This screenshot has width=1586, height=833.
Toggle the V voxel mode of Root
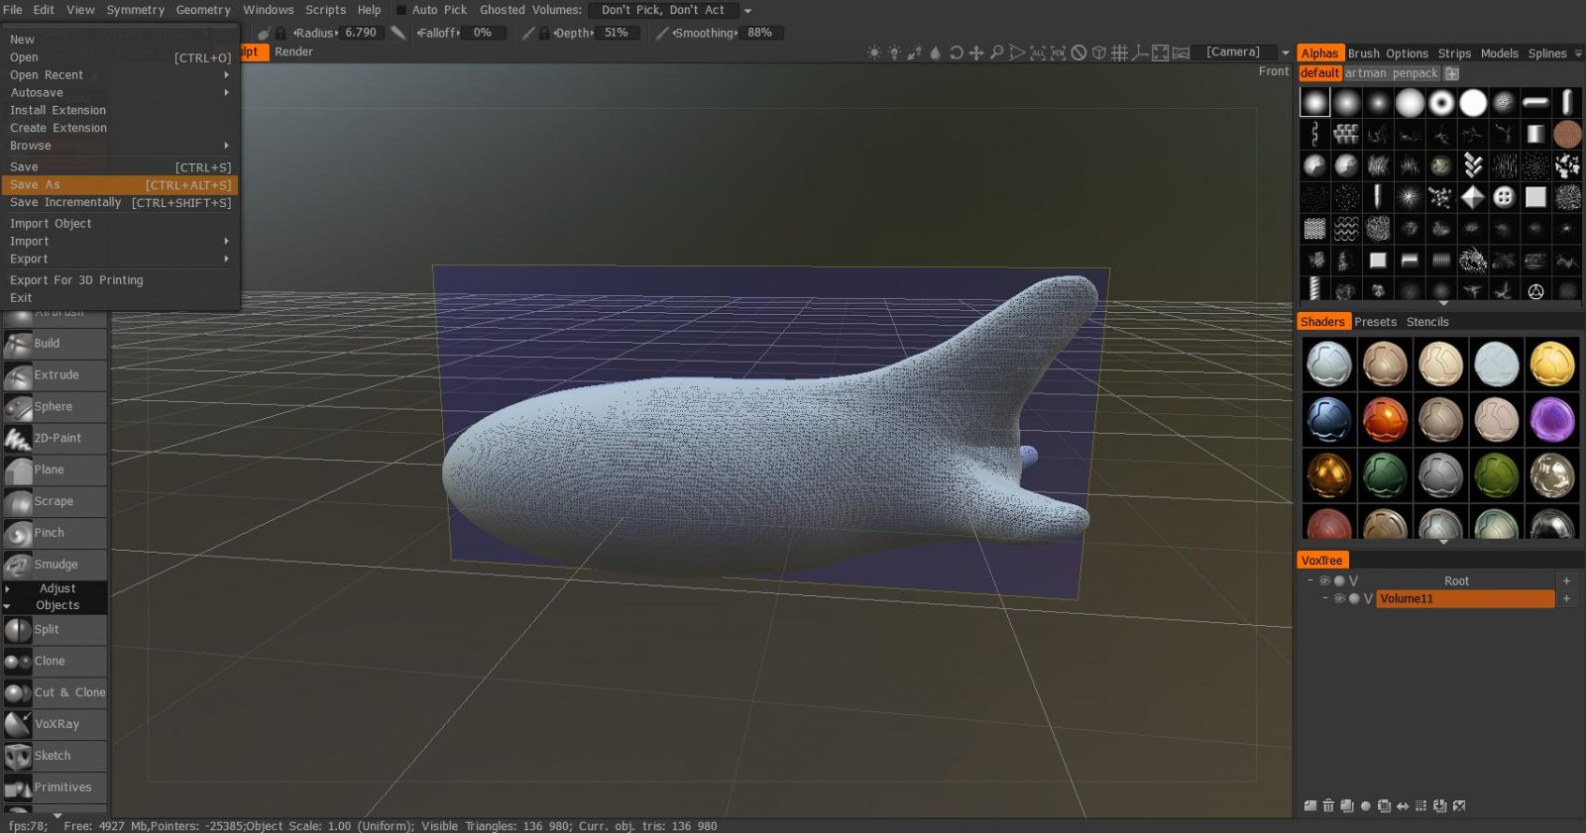[x=1353, y=581]
